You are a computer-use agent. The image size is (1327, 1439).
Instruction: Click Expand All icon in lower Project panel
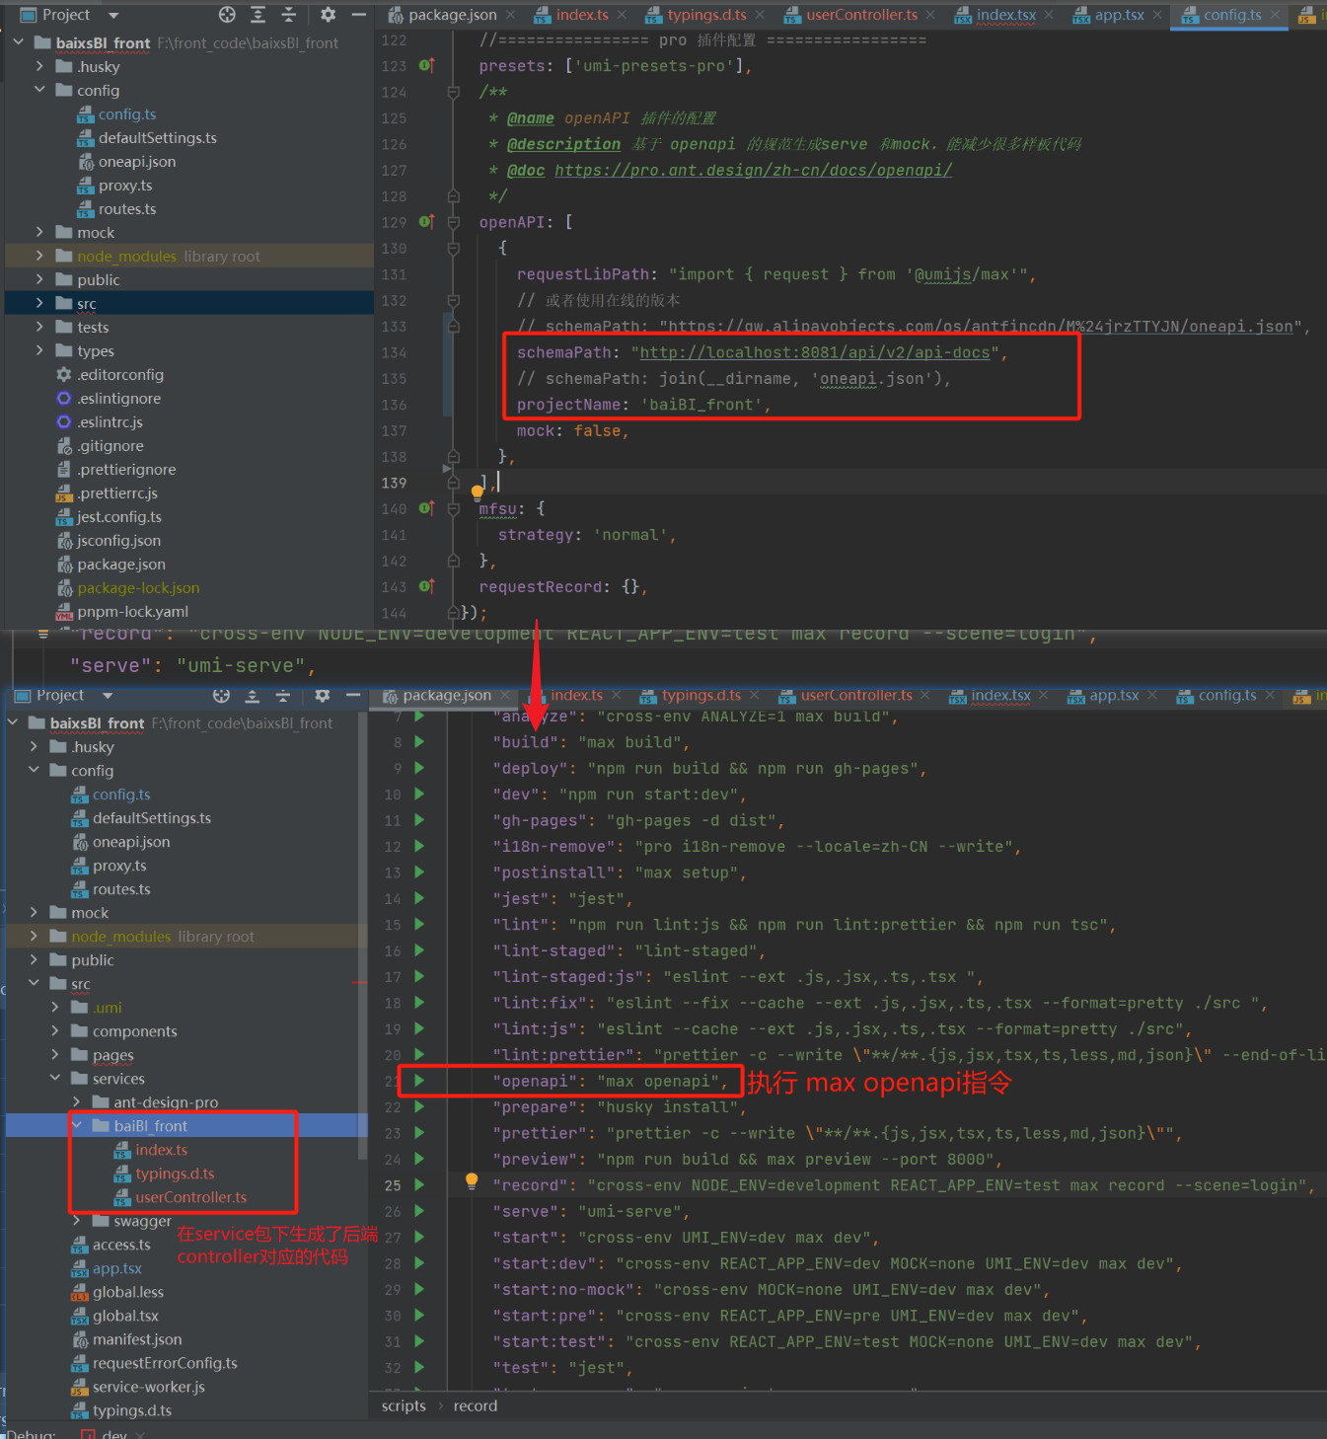click(252, 696)
